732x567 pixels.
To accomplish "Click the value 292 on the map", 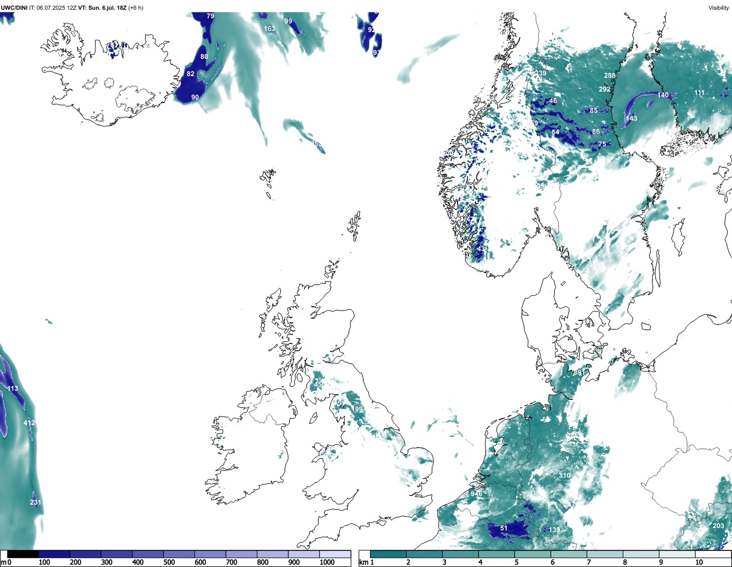I will point(604,89).
